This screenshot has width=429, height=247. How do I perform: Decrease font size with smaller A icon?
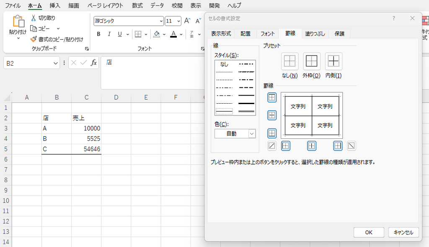pyautogui.click(x=198, y=21)
